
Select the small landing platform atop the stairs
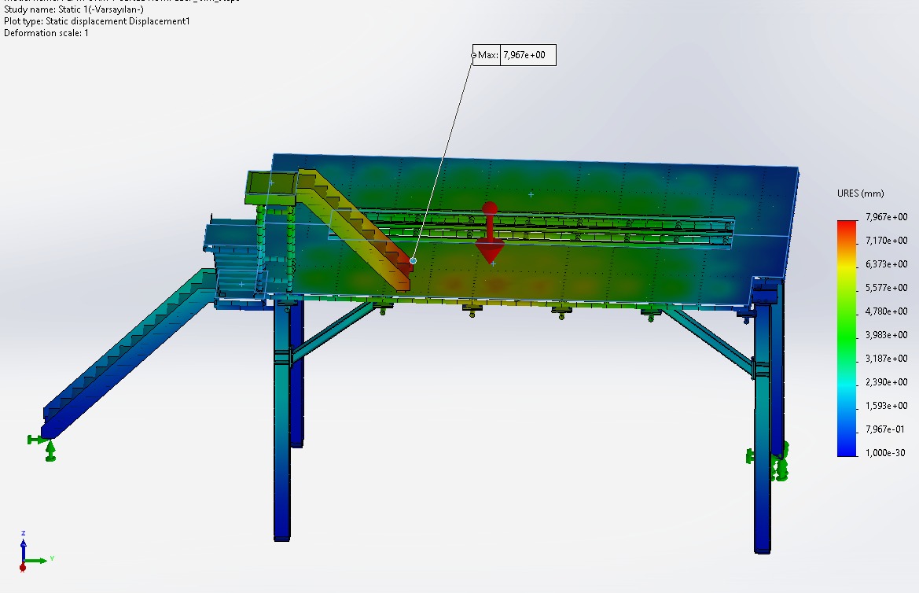[x=270, y=184]
